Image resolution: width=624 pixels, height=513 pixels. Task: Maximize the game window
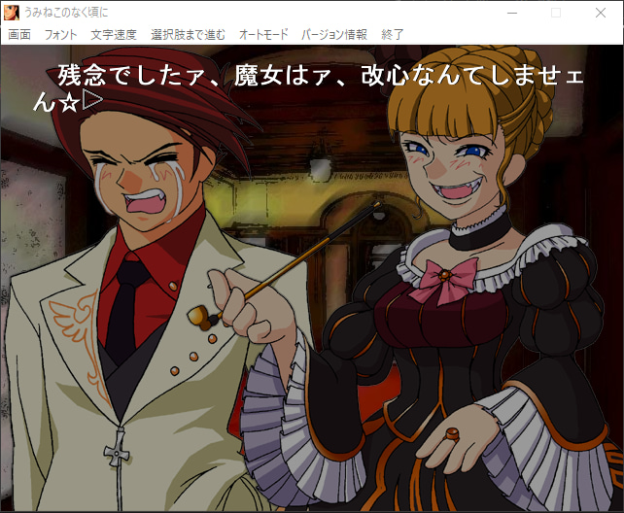tap(556, 13)
